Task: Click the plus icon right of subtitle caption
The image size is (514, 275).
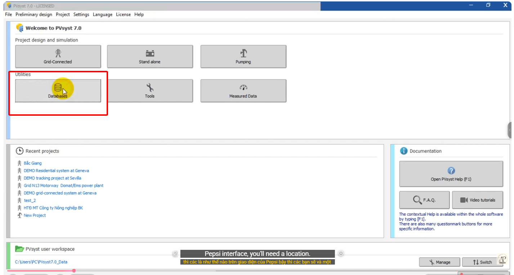Action: coord(341,253)
